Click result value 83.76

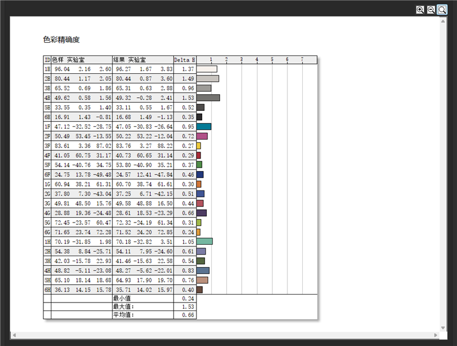click(x=123, y=146)
